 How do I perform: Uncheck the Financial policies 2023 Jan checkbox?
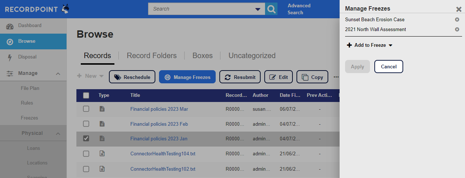[86, 139]
